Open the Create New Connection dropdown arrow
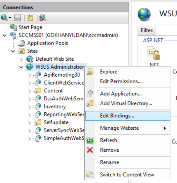 [x=10, y=18]
